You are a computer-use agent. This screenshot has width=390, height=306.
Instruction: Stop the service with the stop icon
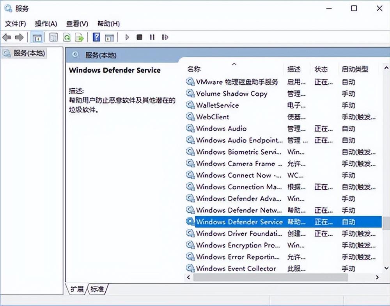pyautogui.click(x=140, y=37)
